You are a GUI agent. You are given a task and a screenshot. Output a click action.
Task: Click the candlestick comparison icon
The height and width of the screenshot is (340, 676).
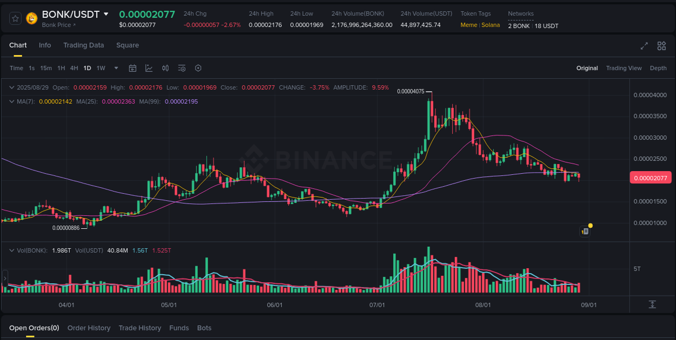pyautogui.click(x=165, y=68)
